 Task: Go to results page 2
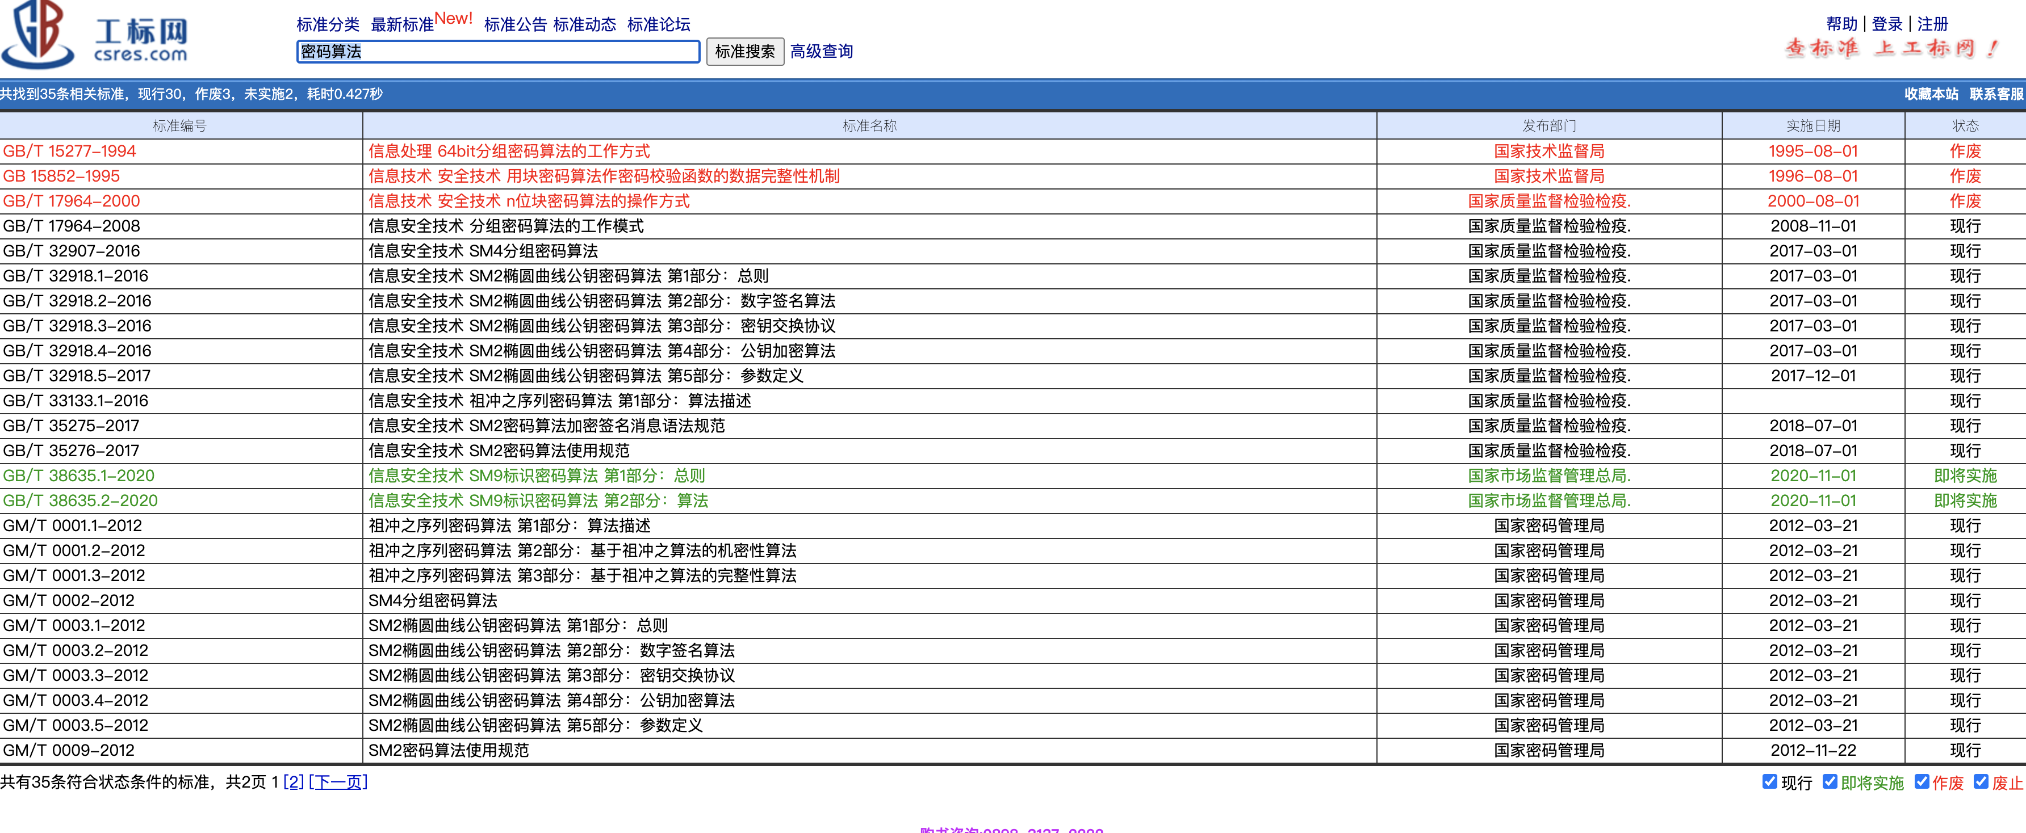coord(295,782)
